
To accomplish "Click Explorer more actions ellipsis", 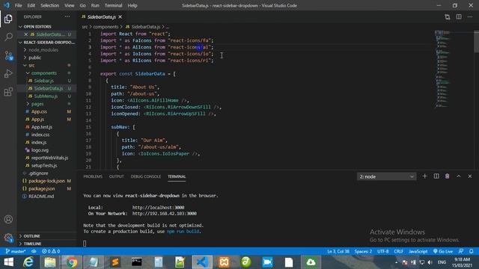I will (x=67, y=16).
